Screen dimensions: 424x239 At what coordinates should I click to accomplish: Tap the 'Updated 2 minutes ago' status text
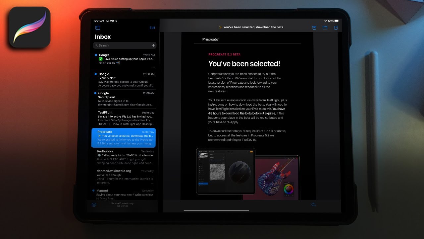click(123, 203)
